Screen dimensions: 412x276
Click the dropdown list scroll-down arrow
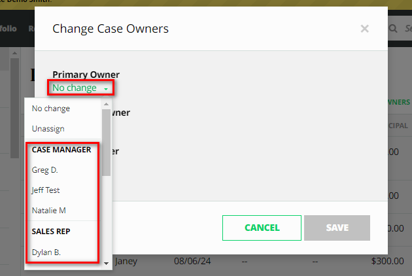coord(107,262)
